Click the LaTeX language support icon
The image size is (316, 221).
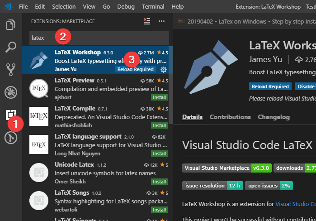click(x=39, y=144)
